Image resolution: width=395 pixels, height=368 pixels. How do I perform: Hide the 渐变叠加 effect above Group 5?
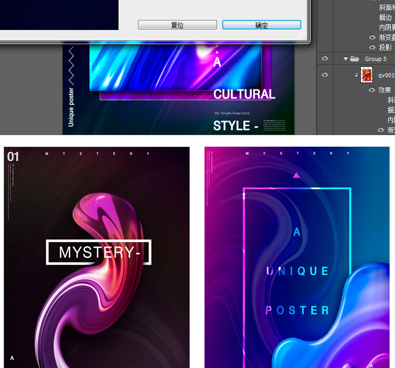pyautogui.click(x=372, y=37)
